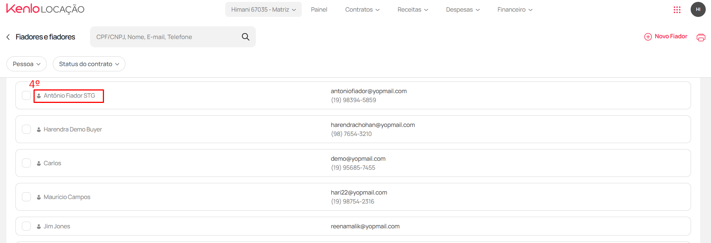
Task: Open Maurício Campos record
Action: [x=67, y=197]
